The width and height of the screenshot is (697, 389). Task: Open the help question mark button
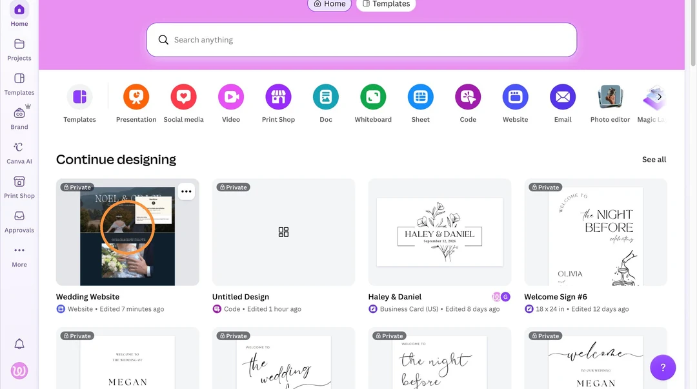tap(663, 367)
